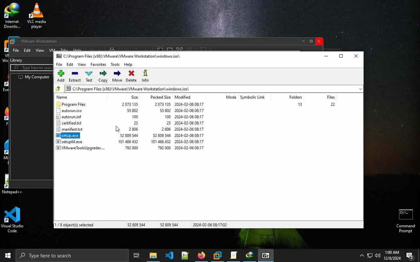Select the setup.exe file name

(x=70, y=135)
